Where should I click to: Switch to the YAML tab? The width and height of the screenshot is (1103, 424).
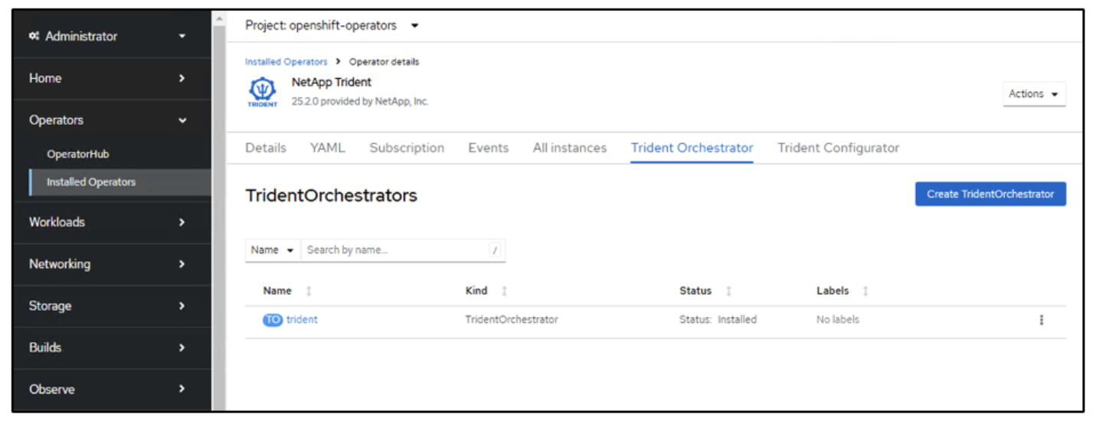[327, 148]
